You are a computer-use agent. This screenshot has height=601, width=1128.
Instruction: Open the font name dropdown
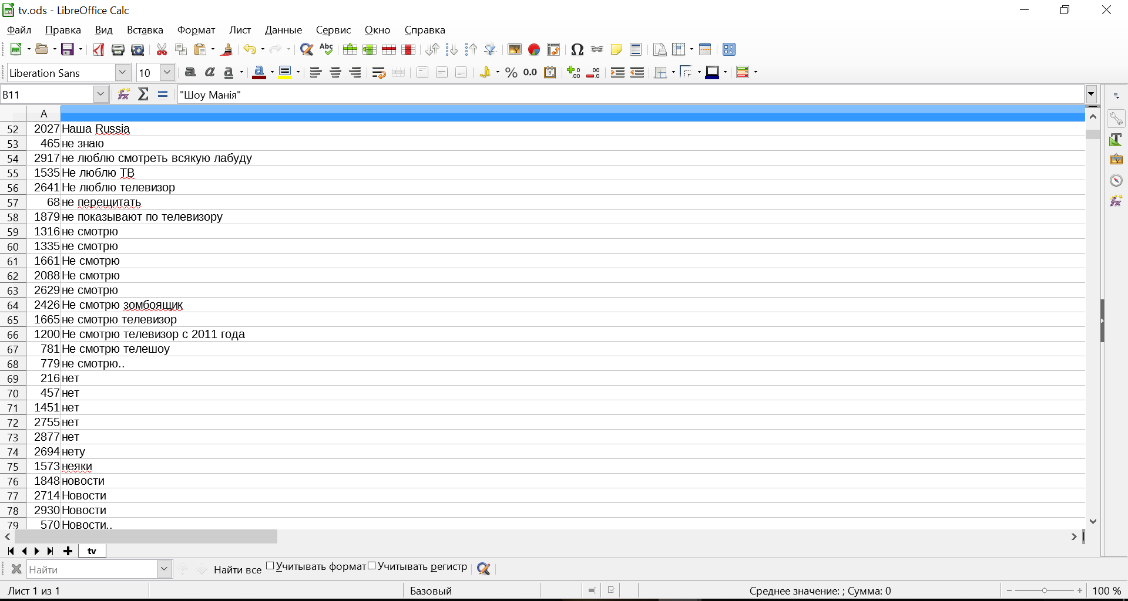click(122, 73)
